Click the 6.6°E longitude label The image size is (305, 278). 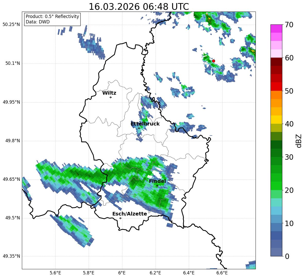(x=222, y=273)
